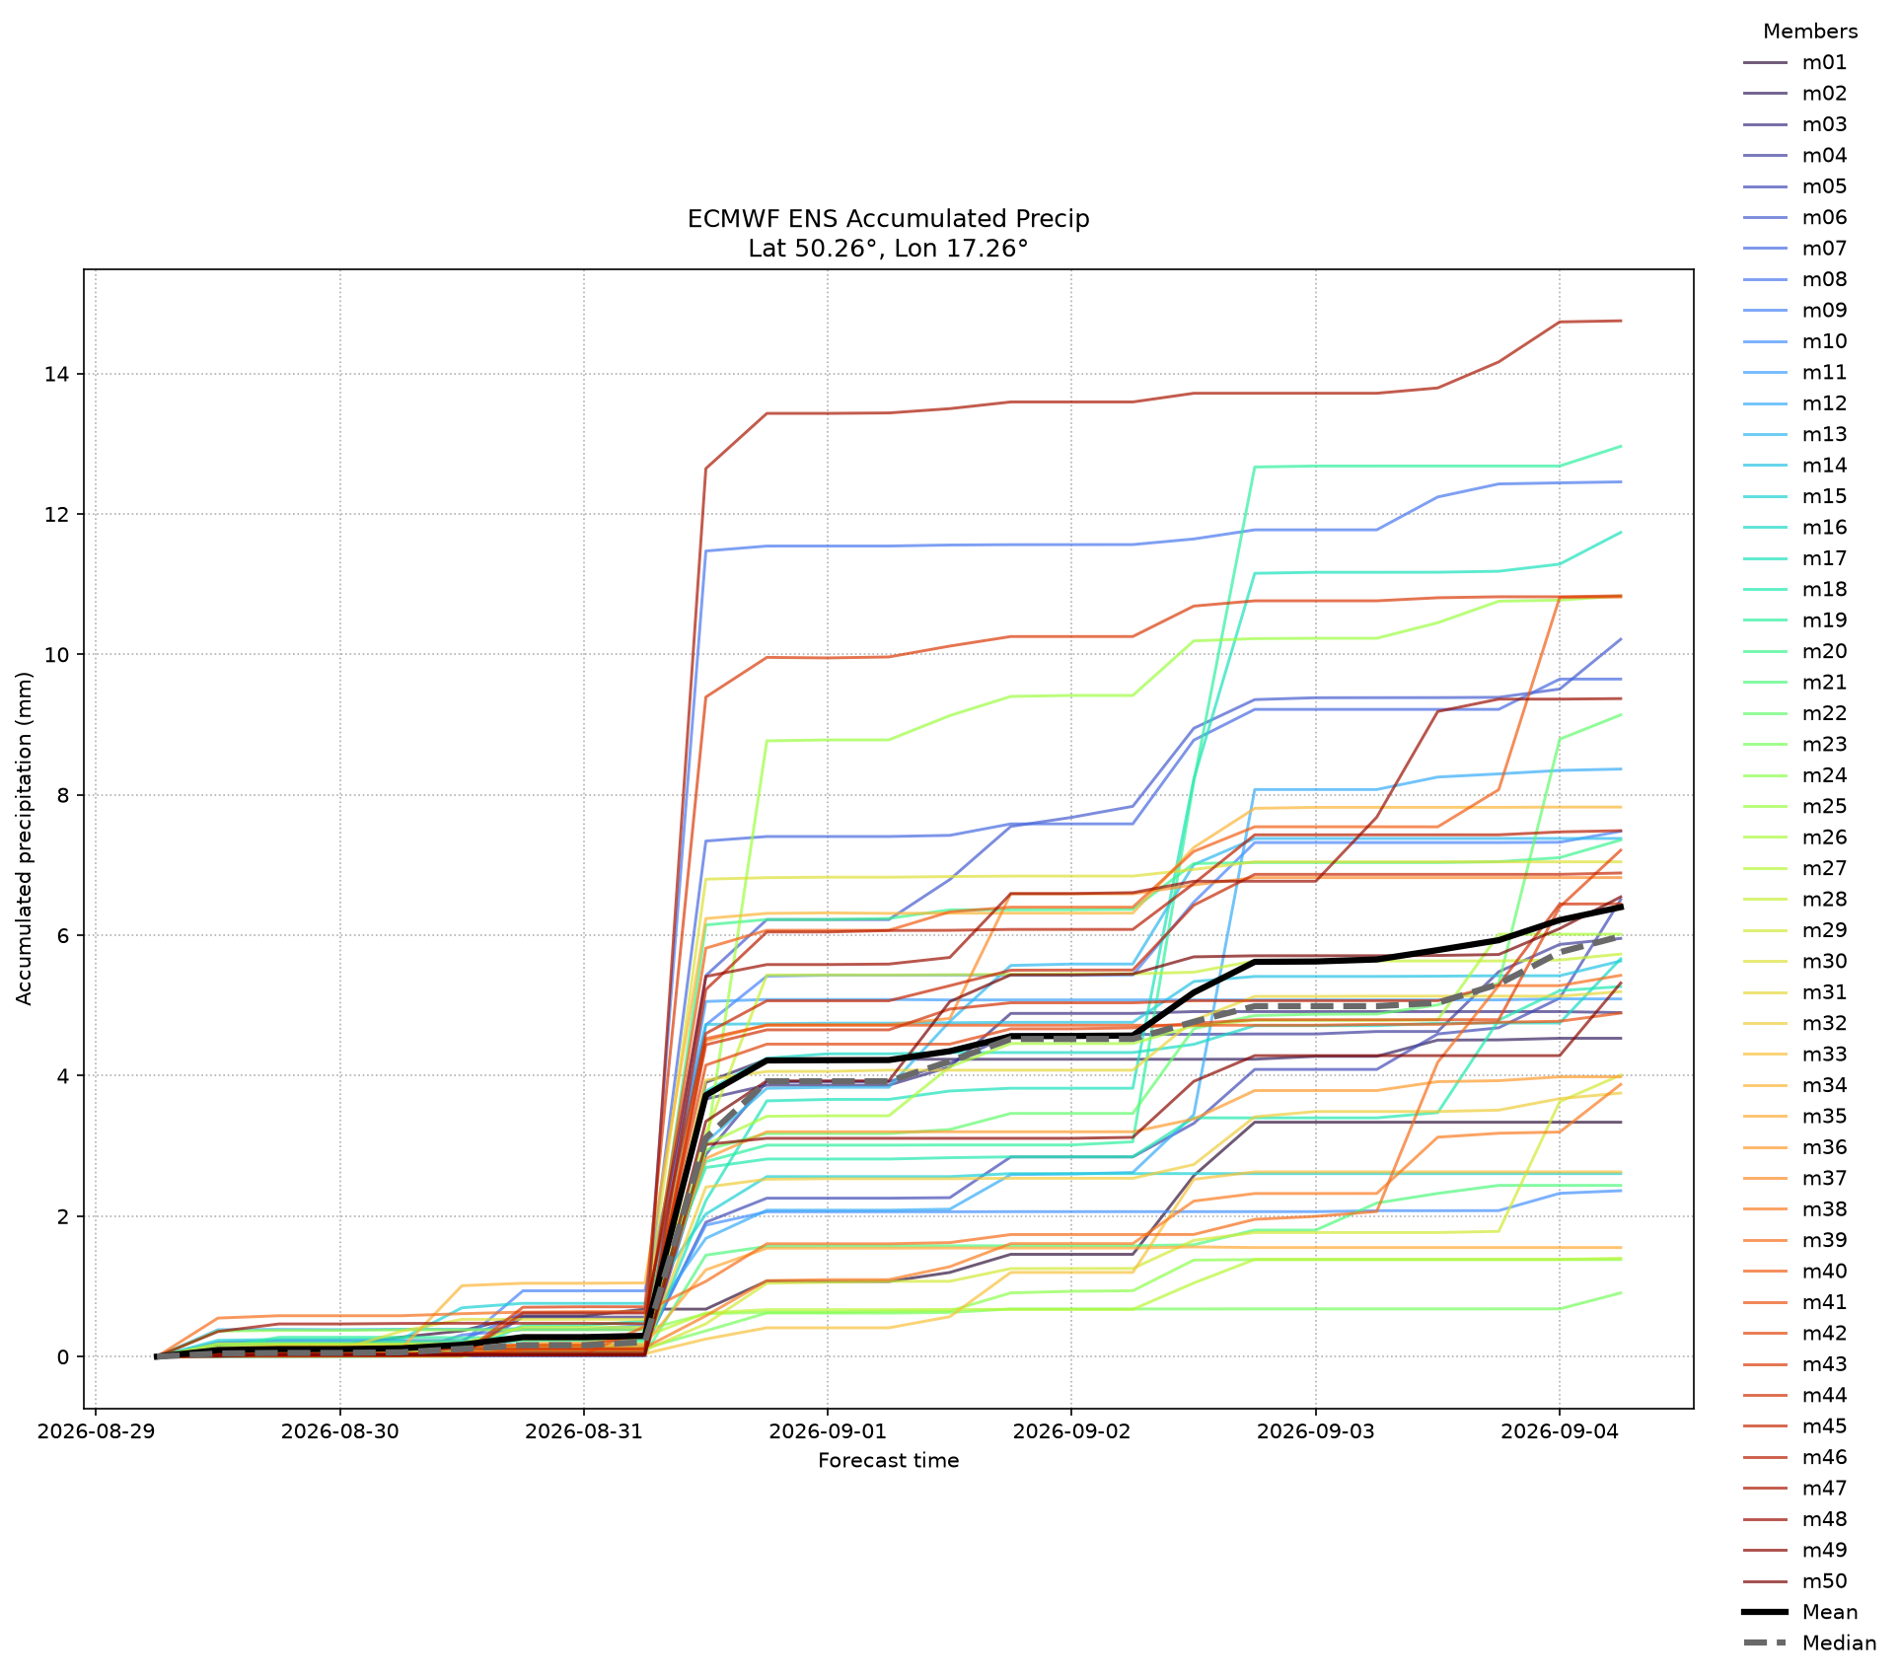Click the m19 legend label

pos(1825,620)
